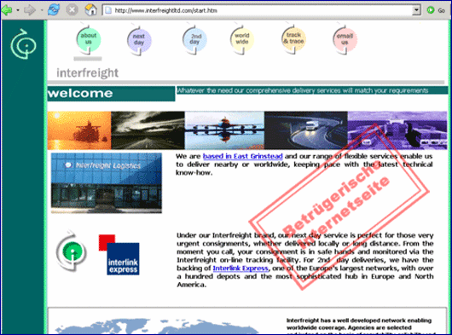The image size is (452, 335).
Task: Open the Back button history dropdown arrow
Action: point(18,10)
